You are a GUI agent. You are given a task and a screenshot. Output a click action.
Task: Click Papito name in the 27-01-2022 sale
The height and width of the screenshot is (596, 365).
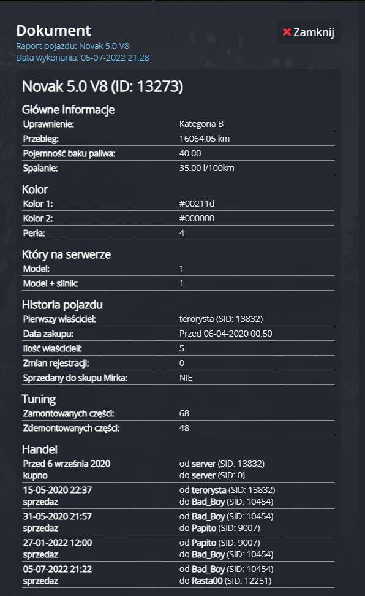click(x=204, y=543)
